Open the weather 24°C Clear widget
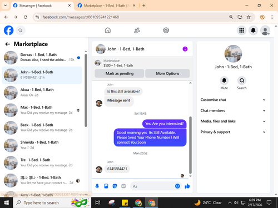 pyautogui.click(x=208, y=202)
